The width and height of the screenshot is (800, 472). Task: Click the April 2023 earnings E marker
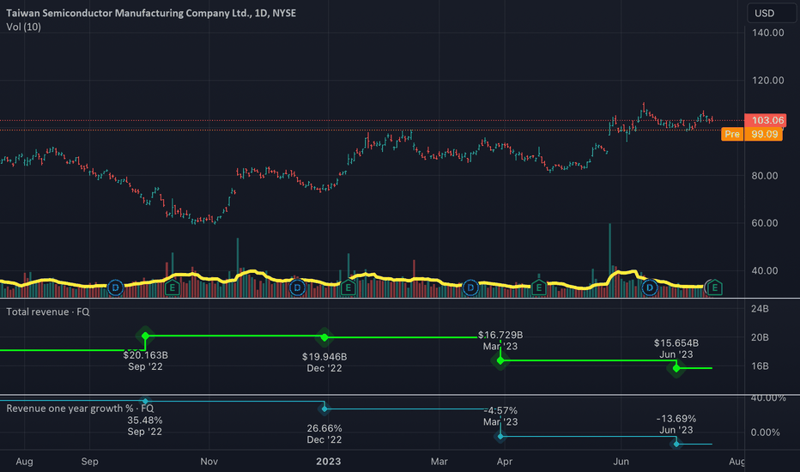(539, 287)
